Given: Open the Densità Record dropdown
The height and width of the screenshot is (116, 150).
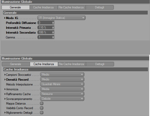Looking at the screenshot, I should point(62,79).
